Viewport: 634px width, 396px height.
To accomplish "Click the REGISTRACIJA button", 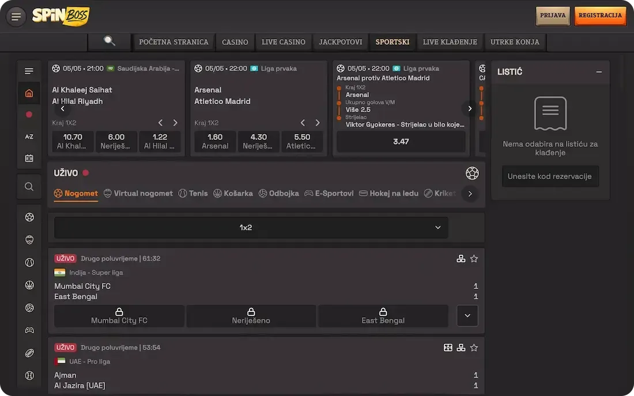I will point(600,16).
